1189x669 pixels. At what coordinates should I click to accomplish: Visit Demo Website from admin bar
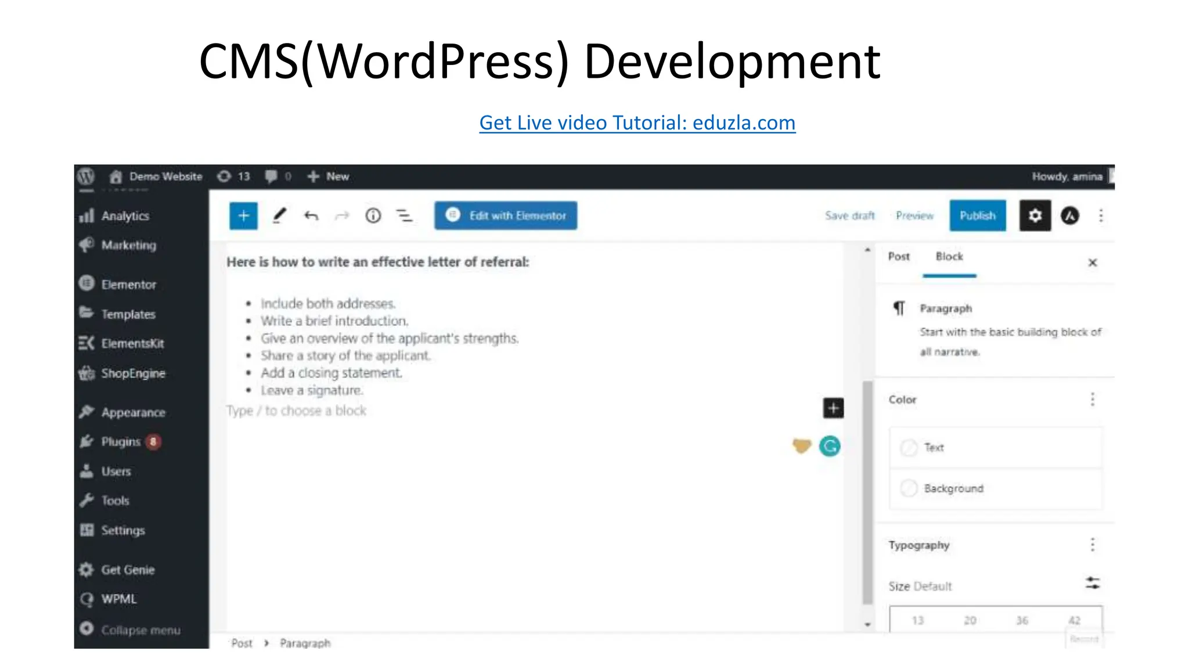coord(156,177)
